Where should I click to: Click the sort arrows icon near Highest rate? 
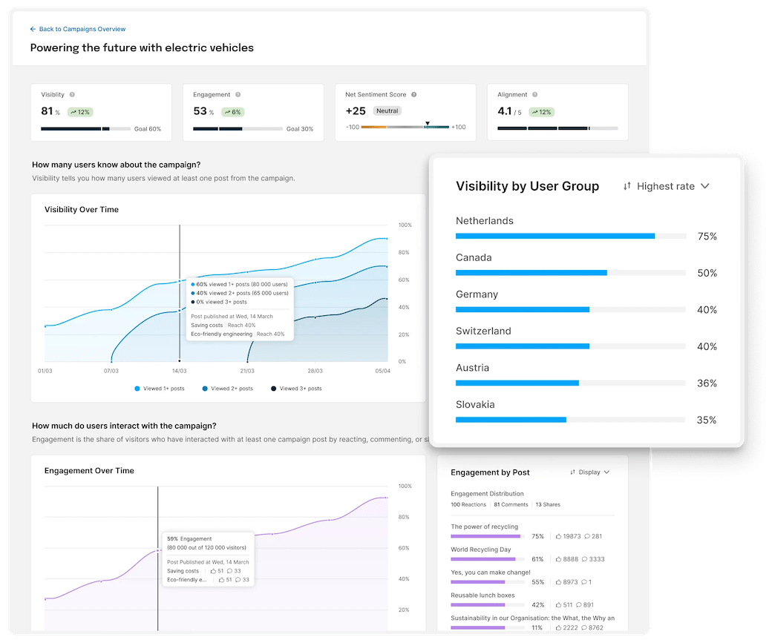coord(627,186)
